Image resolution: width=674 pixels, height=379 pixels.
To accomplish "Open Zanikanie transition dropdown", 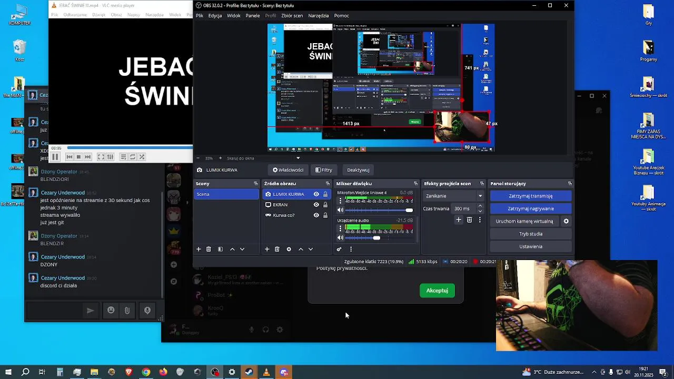I will [x=454, y=196].
